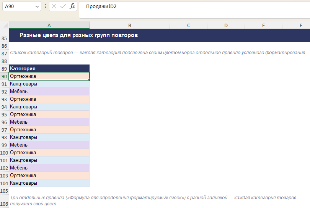Cancel the formula entry with X icon
310x208 pixels.
(x=54, y=6)
